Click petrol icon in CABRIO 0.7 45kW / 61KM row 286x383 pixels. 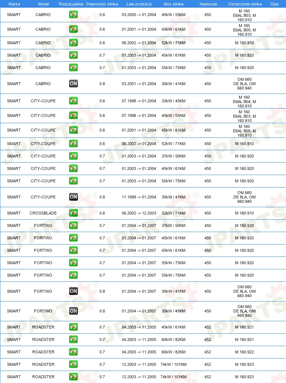tap(74, 55)
